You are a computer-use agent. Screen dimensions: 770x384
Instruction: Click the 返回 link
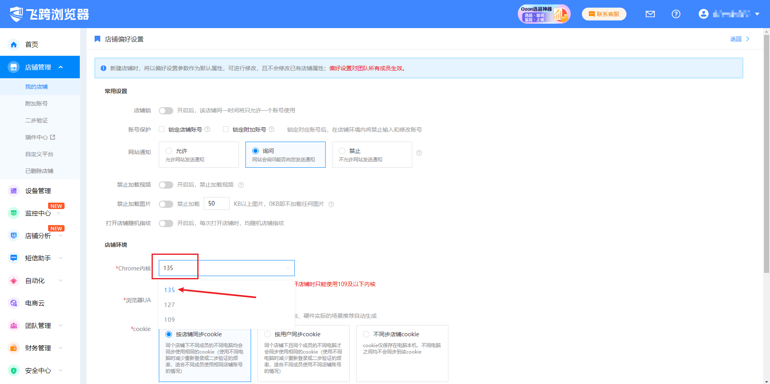[736, 39]
